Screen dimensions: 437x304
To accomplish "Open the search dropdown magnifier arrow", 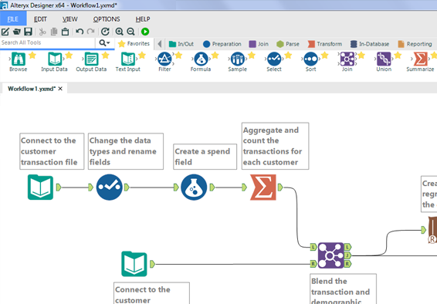I will point(104,43).
